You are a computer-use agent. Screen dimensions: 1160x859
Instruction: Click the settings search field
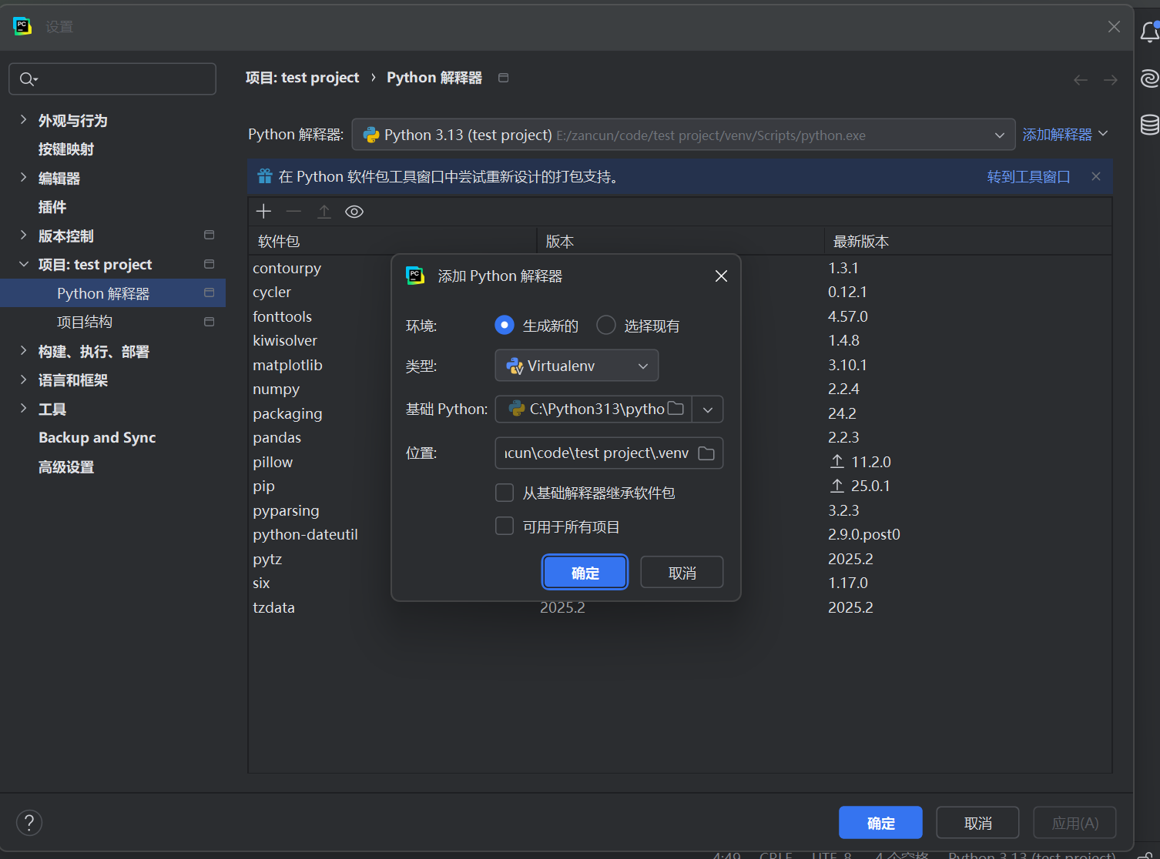[112, 79]
